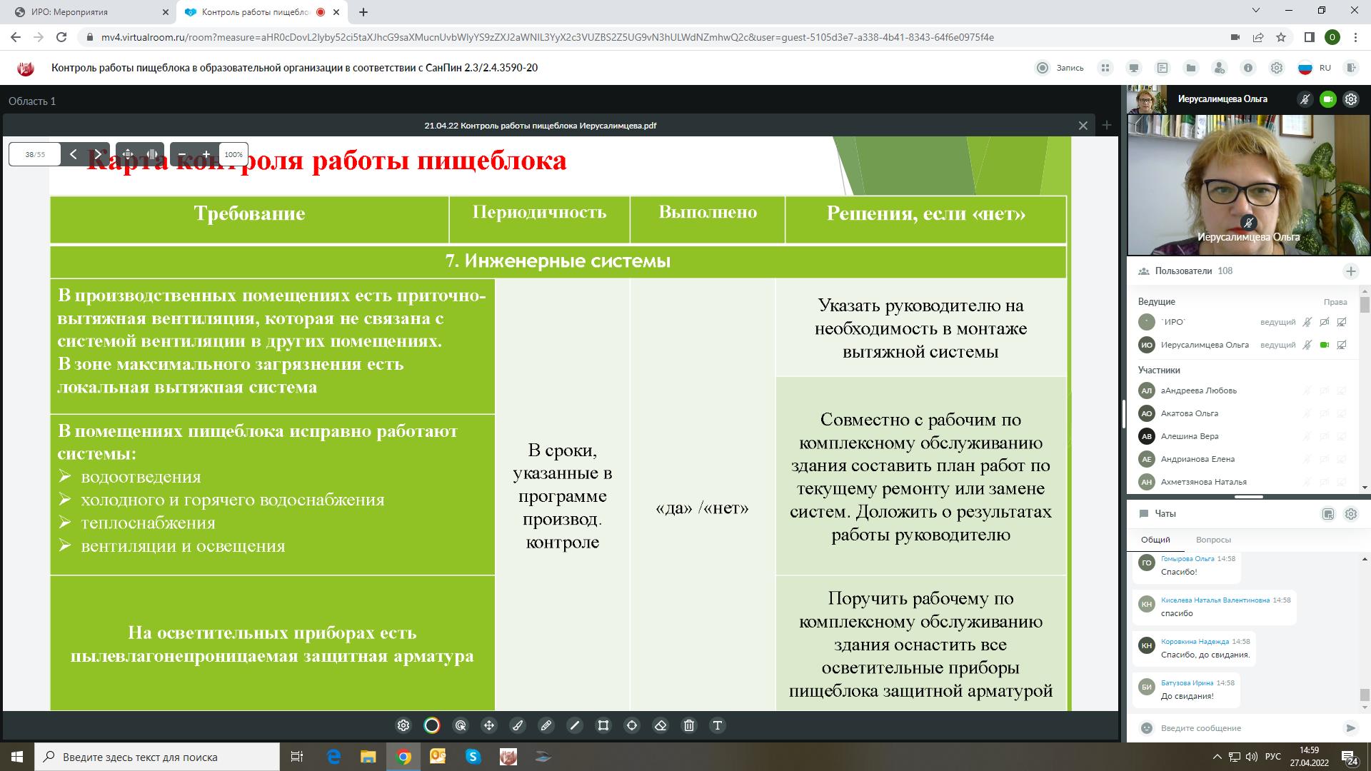The height and width of the screenshot is (771, 1371).
Task: Zoom out the document with minus
Action: [x=182, y=154]
